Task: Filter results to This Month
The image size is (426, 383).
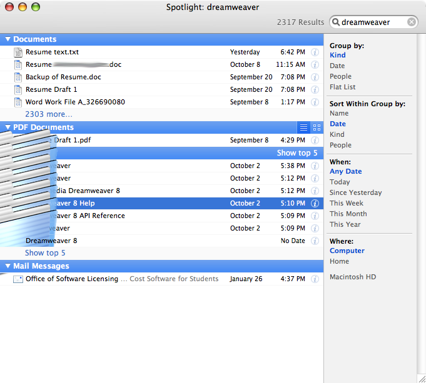Action: [348, 214]
